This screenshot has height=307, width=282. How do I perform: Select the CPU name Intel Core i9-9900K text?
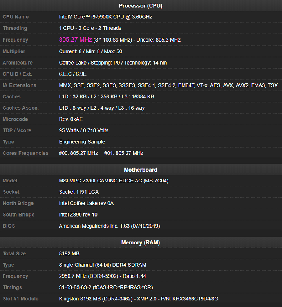click(106, 17)
